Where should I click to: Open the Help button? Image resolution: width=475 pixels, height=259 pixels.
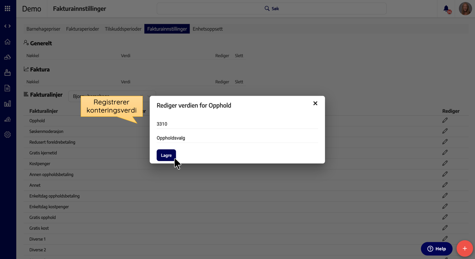(436, 249)
